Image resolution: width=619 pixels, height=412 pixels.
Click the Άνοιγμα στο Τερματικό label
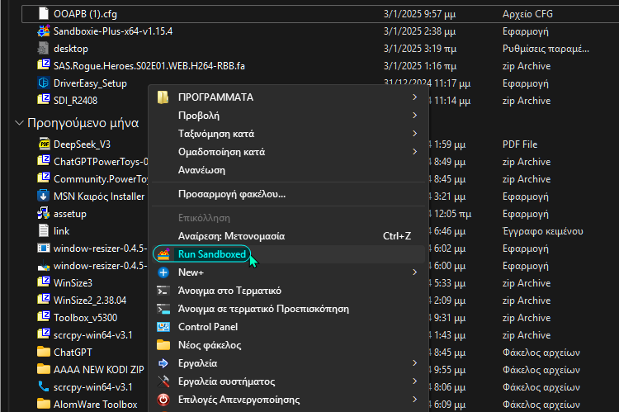(229, 291)
